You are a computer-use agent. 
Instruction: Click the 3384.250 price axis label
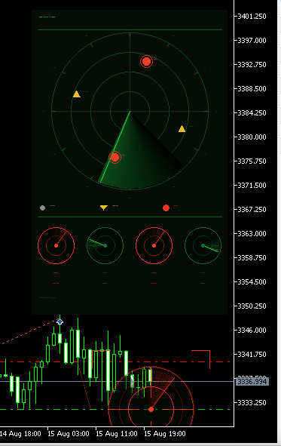pyautogui.click(x=252, y=113)
